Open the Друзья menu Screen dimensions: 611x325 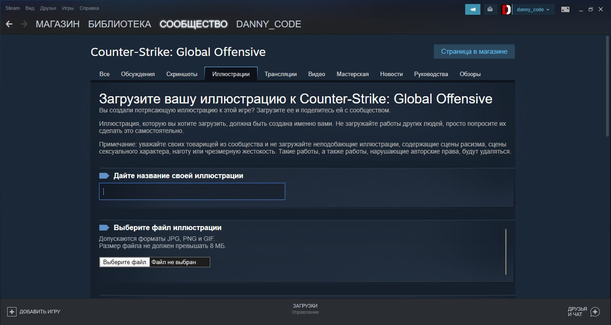click(x=48, y=8)
